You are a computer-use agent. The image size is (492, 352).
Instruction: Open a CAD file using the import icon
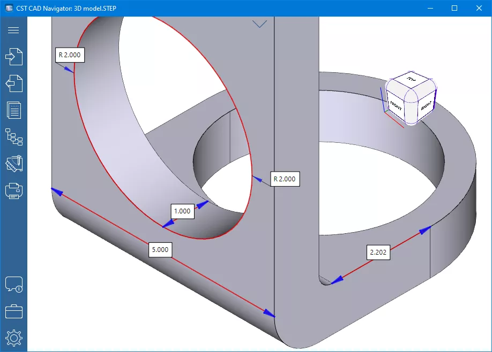[13, 57]
